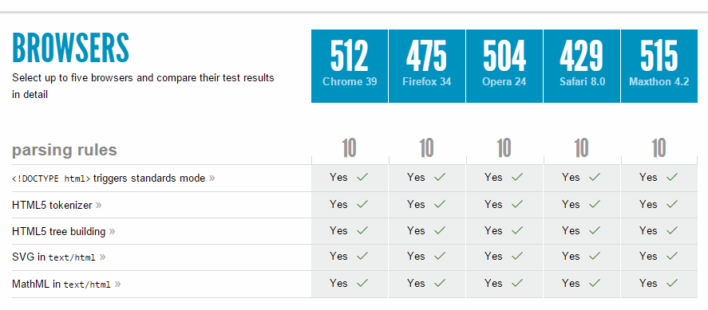Click chevrons next to SVG in text/html
Screen dimensions: 708x310
102,257
